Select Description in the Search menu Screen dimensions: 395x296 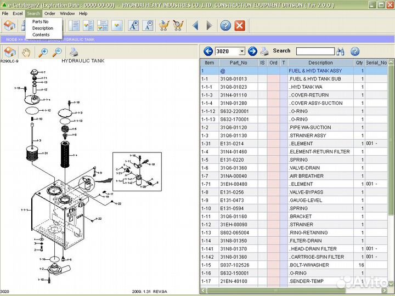point(43,28)
